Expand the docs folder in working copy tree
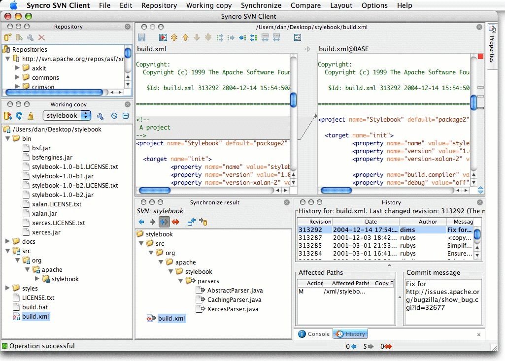The height and width of the screenshot is (361, 505). click(x=7, y=241)
